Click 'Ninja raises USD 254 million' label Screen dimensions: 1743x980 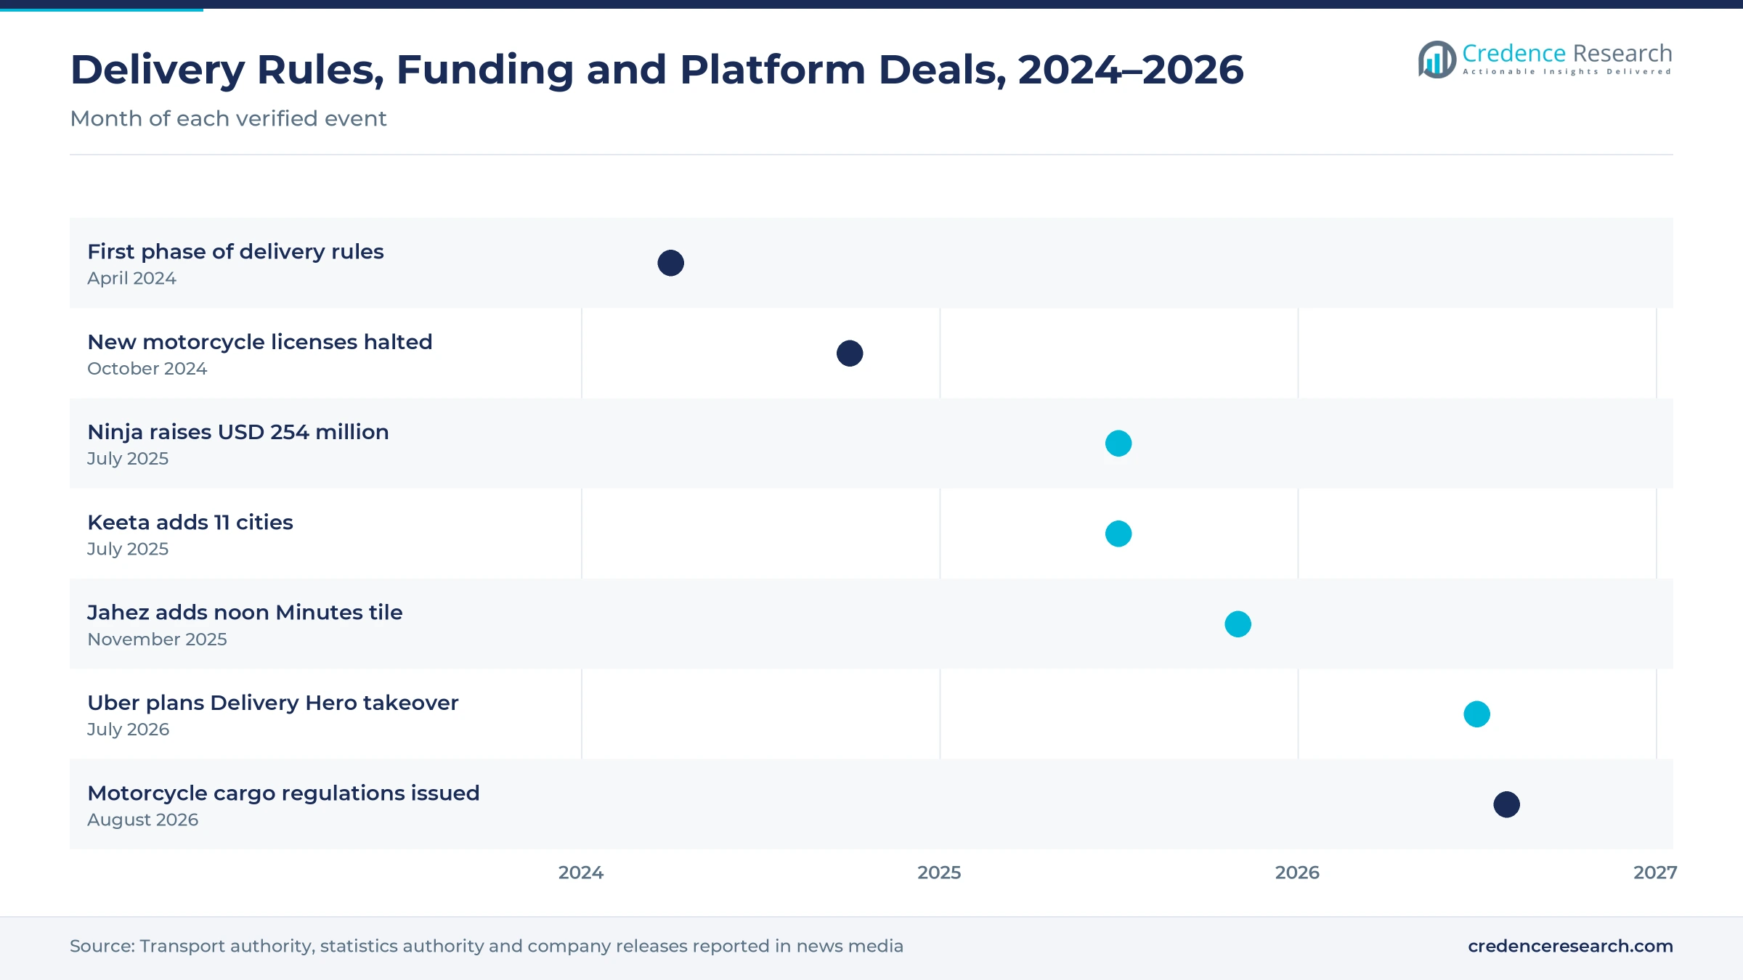[238, 432]
